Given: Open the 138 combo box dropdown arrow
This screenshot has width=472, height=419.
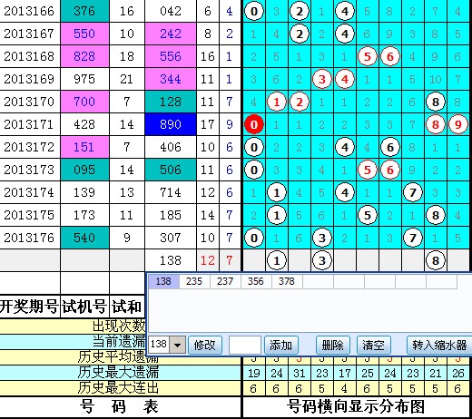Looking at the screenshot, I should pos(177,345).
